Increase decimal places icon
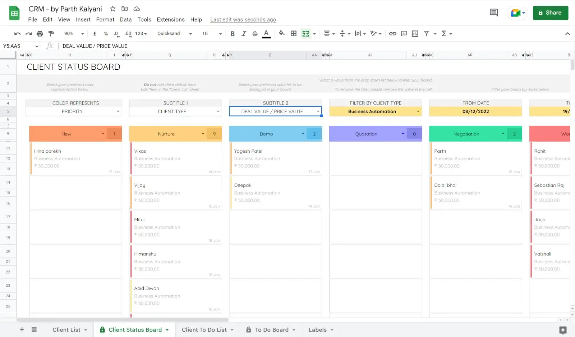The image size is (575, 337). tap(128, 34)
